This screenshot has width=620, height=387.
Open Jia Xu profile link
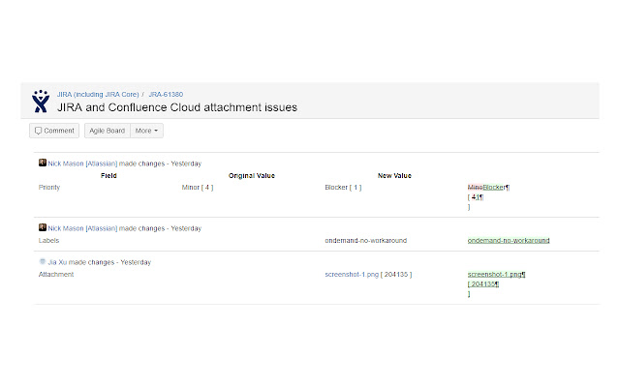pos(57,262)
